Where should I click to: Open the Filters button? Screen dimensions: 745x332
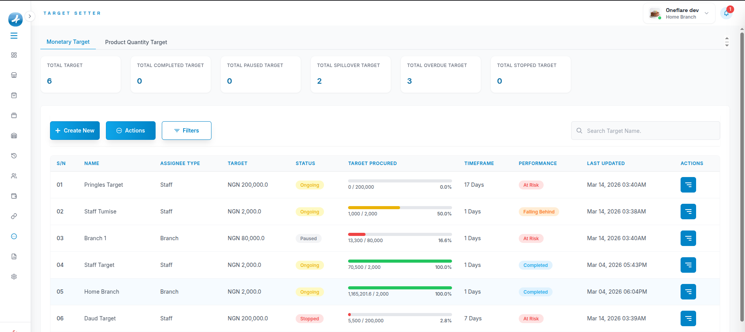point(187,131)
